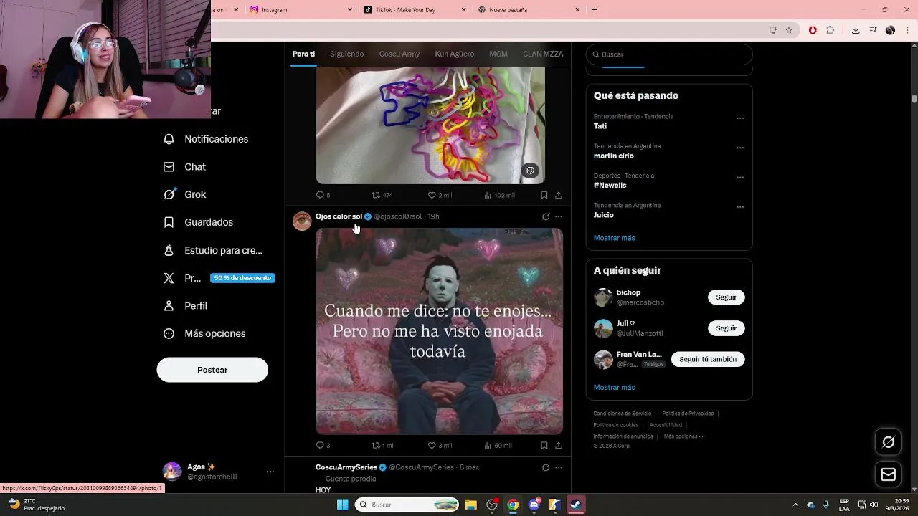Like the Ojos color sol post showing 3 mil
918x516 pixels.
432,445
